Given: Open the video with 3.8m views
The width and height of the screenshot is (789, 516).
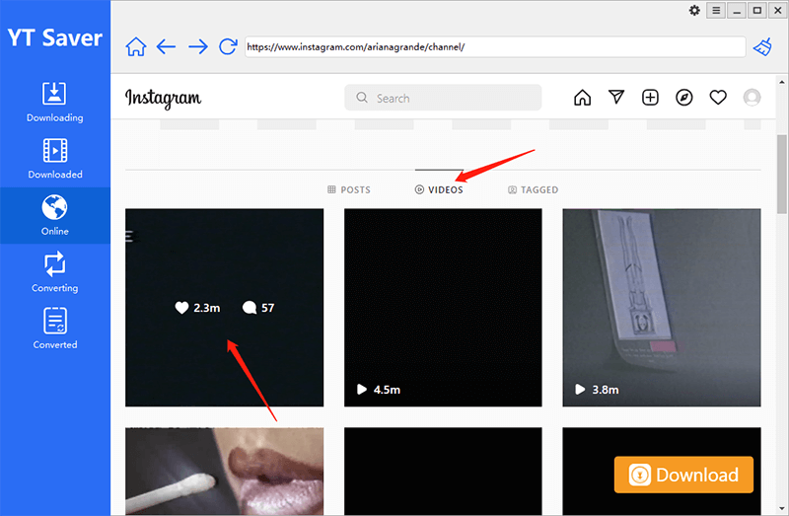Looking at the screenshot, I should pyautogui.click(x=662, y=308).
